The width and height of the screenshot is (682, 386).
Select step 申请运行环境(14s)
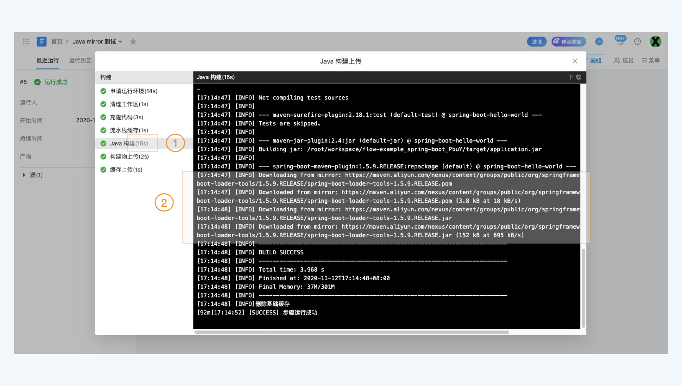point(144,91)
